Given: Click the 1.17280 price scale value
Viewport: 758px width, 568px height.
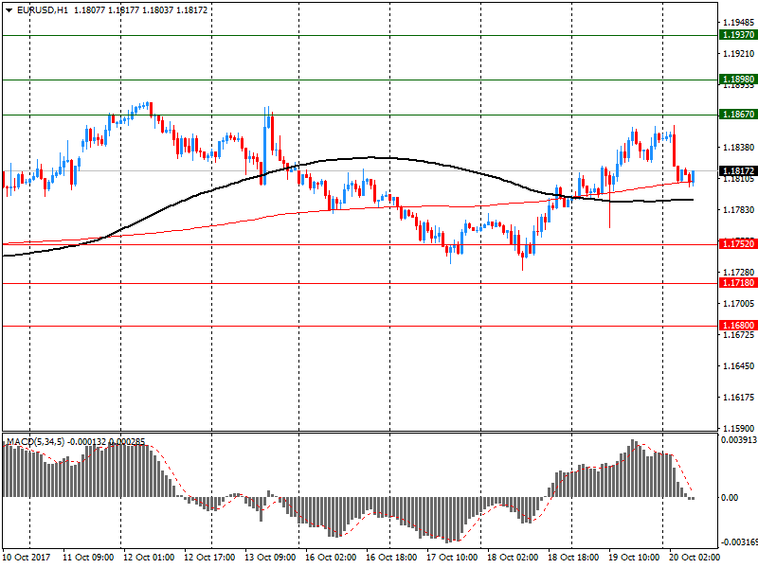Looking at the screenshot, I should pos(739,273).
